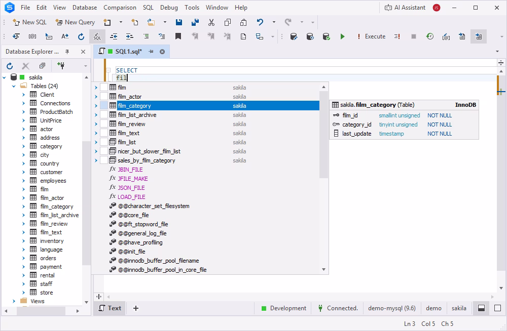Click the Development environment status item
Screen dimensions: 507x331
pos(283,308)
